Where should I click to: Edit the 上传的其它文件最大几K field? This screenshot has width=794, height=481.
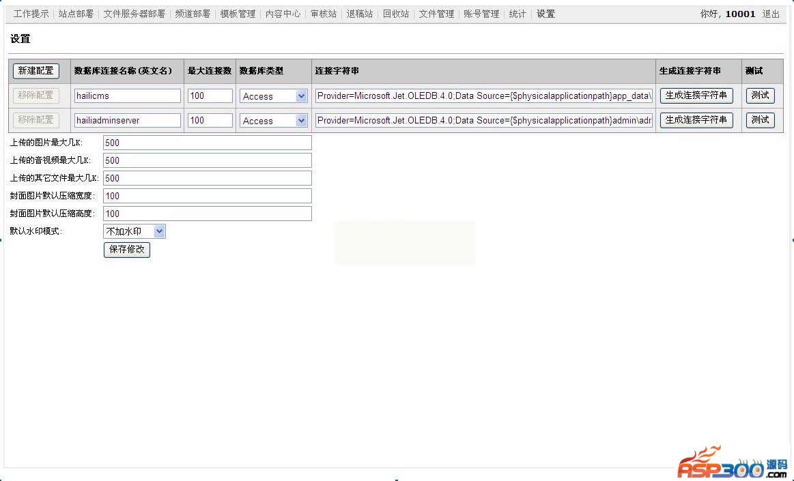pyautogui.click(x=208, y=178)
